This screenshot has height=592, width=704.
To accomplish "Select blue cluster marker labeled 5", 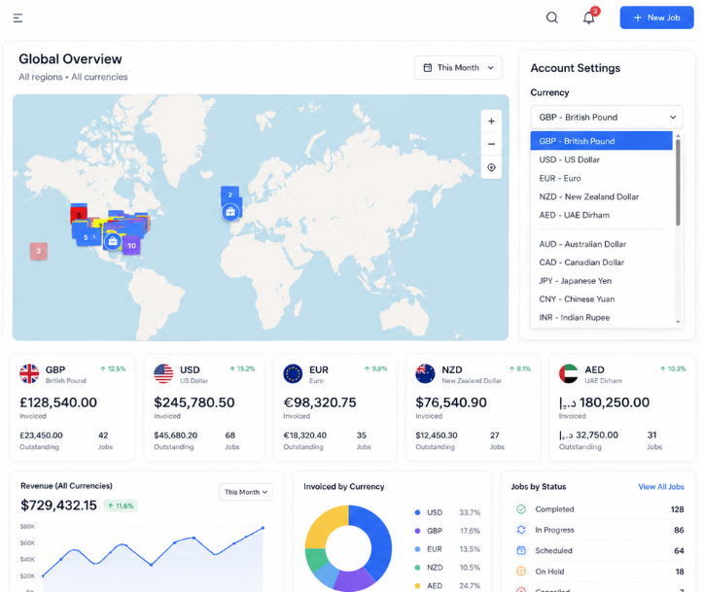I will tap(86, 237).
